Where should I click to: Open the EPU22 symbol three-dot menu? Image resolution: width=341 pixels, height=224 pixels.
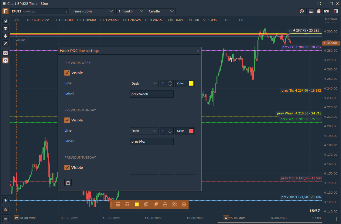tap(66, 11)
